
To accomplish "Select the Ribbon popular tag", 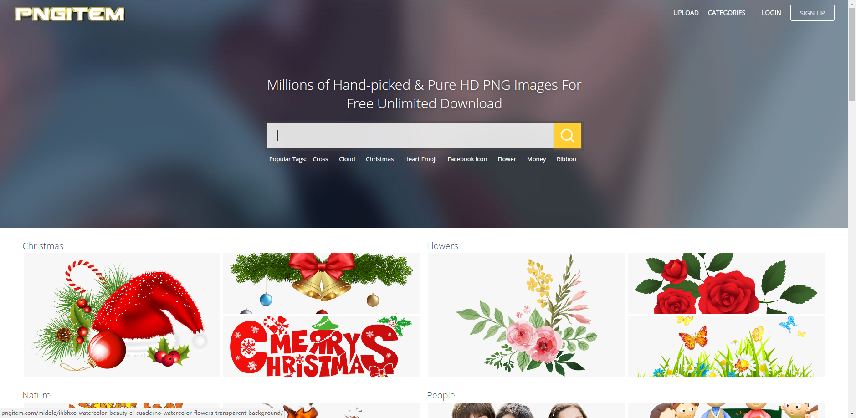I will point(566,159).
